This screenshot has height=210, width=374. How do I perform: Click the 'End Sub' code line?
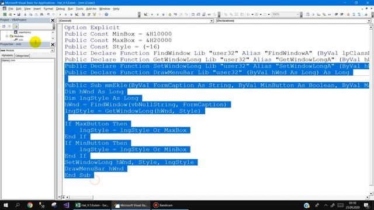(x=78, y=175)
